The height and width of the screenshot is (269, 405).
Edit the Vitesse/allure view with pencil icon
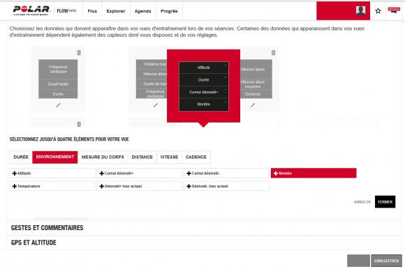(x=253, y=105)
